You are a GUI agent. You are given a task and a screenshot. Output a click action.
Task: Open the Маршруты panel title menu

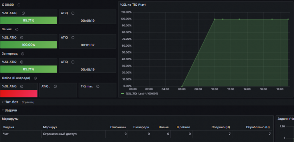(x=10, y=119)
